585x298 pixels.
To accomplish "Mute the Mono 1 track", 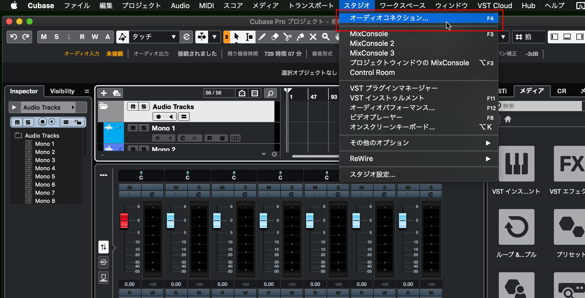I will [x=133, y=128].
